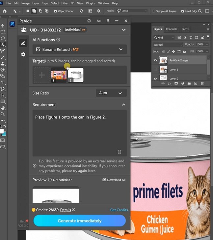The image size is (213, 240).
Task: Toggle the Object Finder checkbox
Action: pyautogui.click(x=55, y=11)
